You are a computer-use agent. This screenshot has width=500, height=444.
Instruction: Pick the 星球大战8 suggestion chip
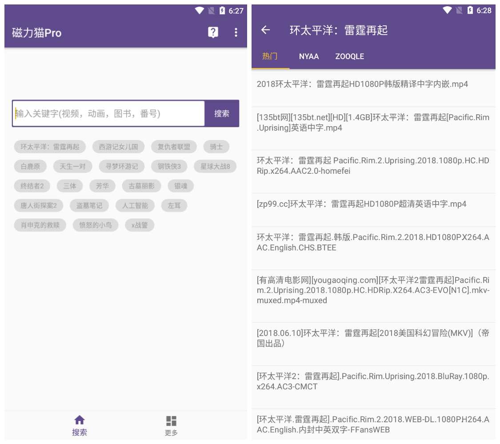(215, 166)
